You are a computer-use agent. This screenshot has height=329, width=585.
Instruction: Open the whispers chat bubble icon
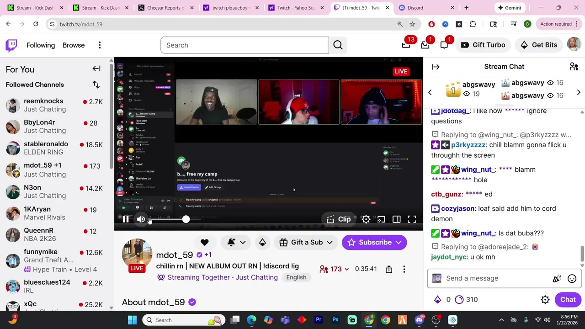(x=444, y=45)
